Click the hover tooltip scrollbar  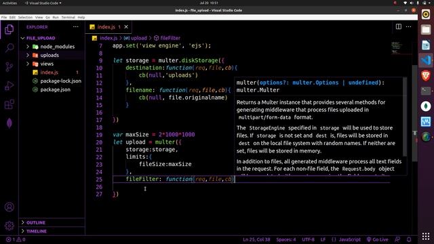tap(405, 117)
